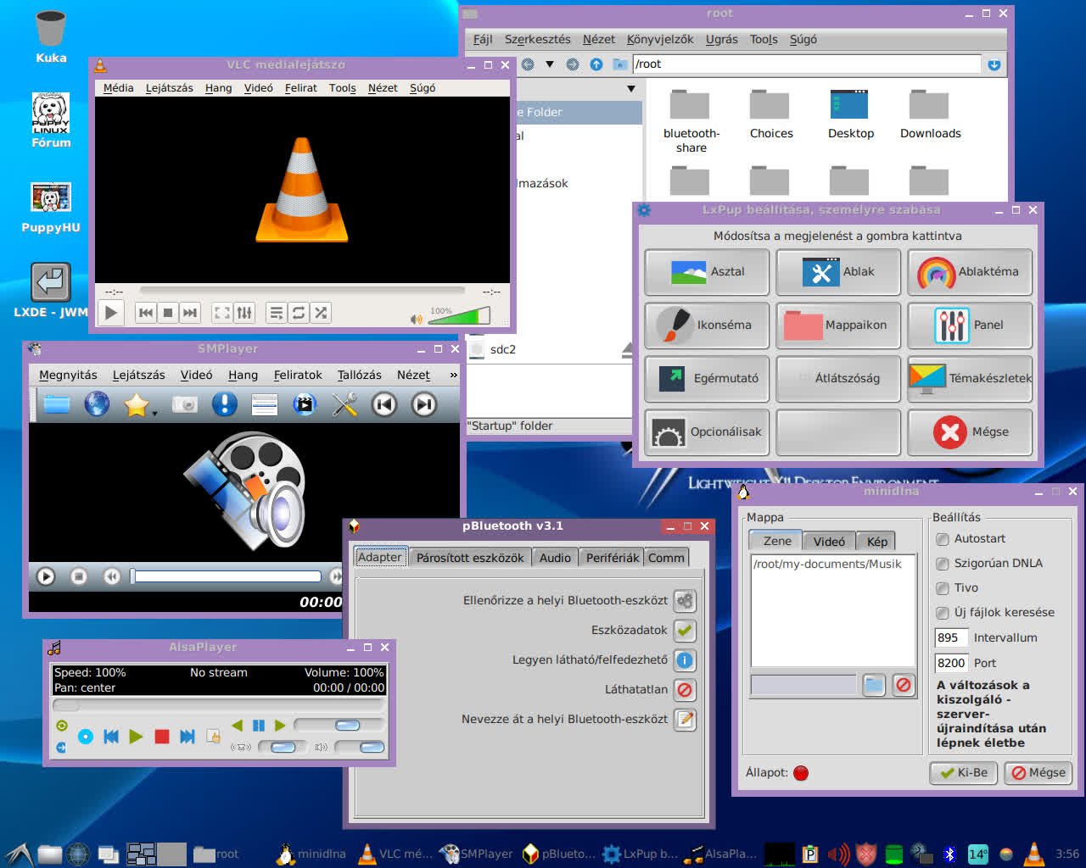Open Kuka trash desktop icon
The height and width of the screenshot is (868, 1086).
[x=51, y=37]
